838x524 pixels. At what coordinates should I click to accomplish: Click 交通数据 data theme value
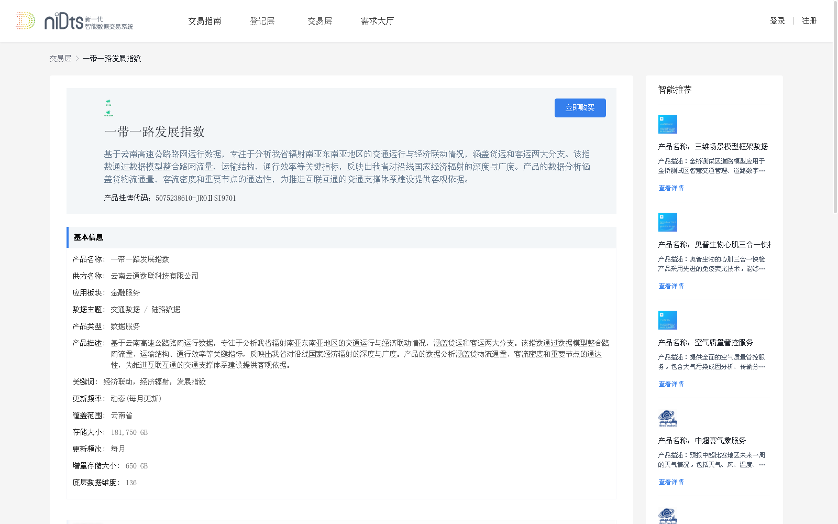(x=125, y=310)
